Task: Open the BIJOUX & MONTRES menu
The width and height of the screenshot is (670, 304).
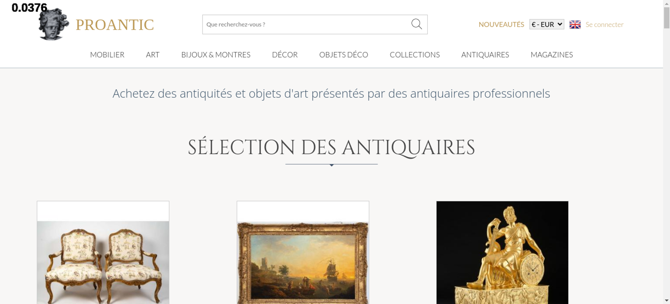Action: click(x=216, y=55)
